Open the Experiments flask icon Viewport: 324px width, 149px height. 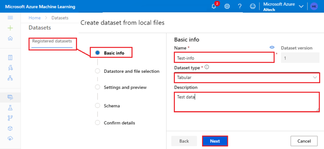tap(10, 107)
